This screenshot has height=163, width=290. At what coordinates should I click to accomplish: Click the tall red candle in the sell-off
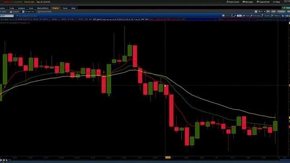[171, 110]
